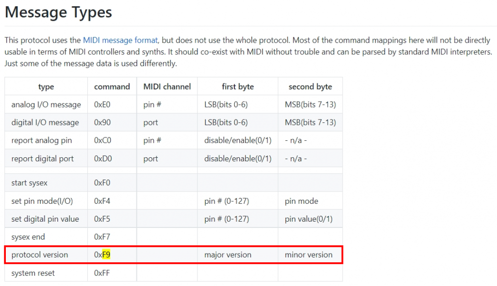Click the 'digital I/O message' cell
The width and height of the screenshot is (497, 286).
(x=45, y=122)
